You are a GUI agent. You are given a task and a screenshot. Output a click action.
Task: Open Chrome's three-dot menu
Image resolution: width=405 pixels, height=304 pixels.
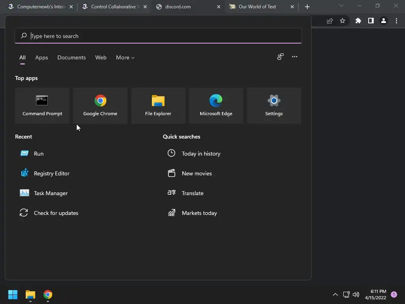click(x=396, y=21)
